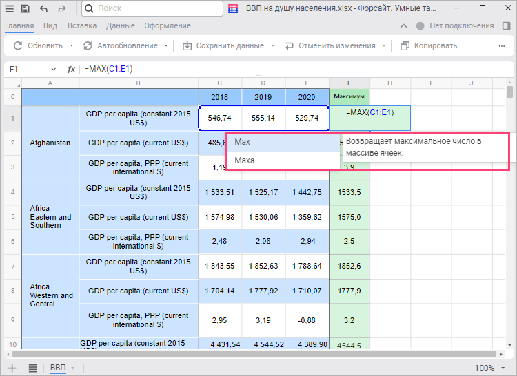Click the search field Поиск
This screenshot has height=376, width=517.
point(152,9)
